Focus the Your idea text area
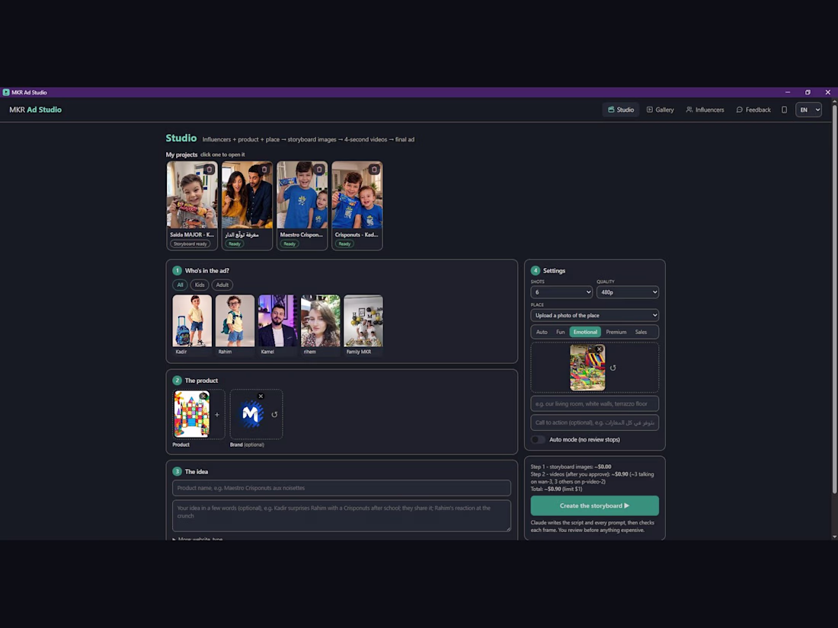Image resolution: width=838 pixels, height=628 pixels. click(x=341, y=516)
